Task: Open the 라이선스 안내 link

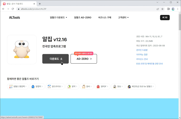Action: pos(142,59)
